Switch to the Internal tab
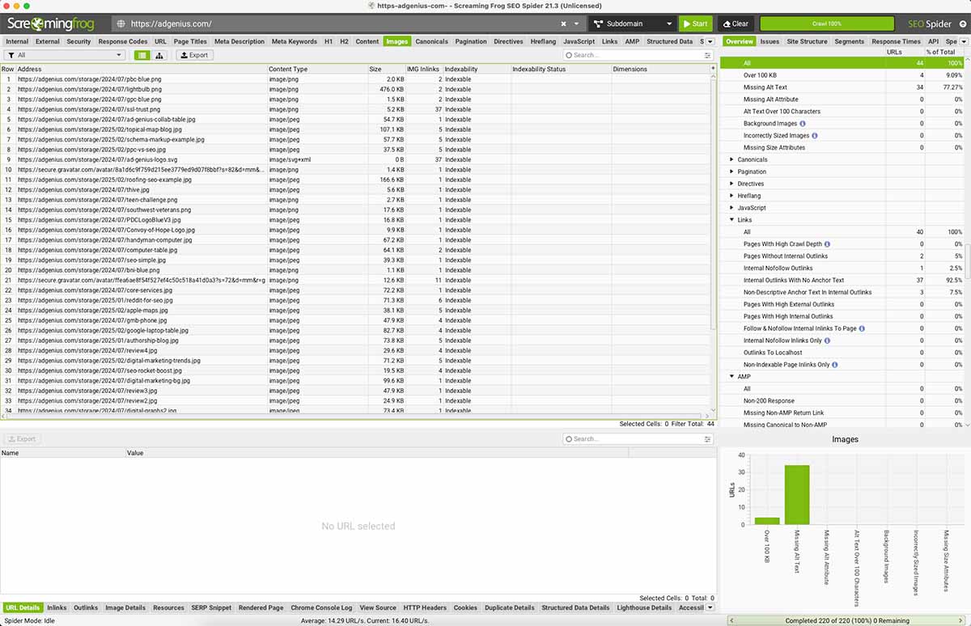The height and width of the screenshot is (626, 971). coord(17,41)
